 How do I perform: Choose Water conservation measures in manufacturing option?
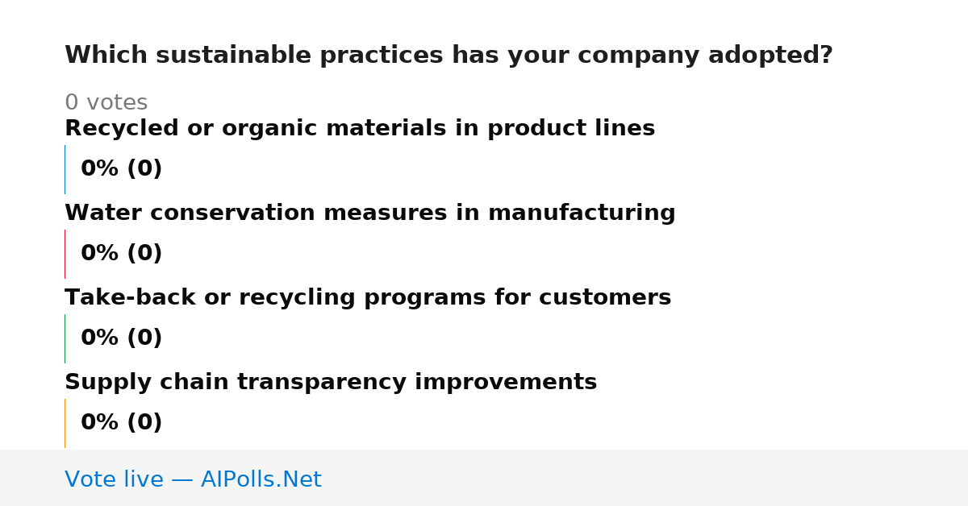coord(370,214)
